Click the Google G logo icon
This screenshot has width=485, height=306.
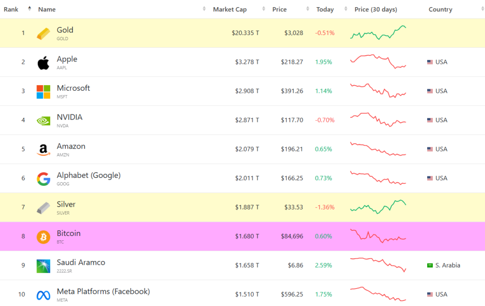click(x=43, y=179)
